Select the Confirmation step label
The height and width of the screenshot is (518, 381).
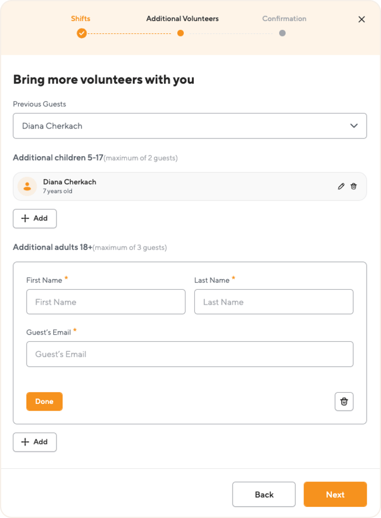pyautogui.click(x=284, y=18)
